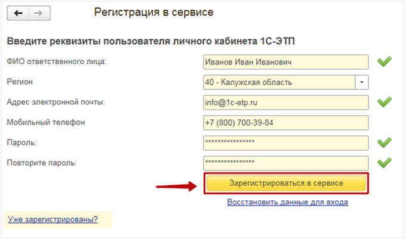
Task: Select the mobile phone input field
Action: 285,122
